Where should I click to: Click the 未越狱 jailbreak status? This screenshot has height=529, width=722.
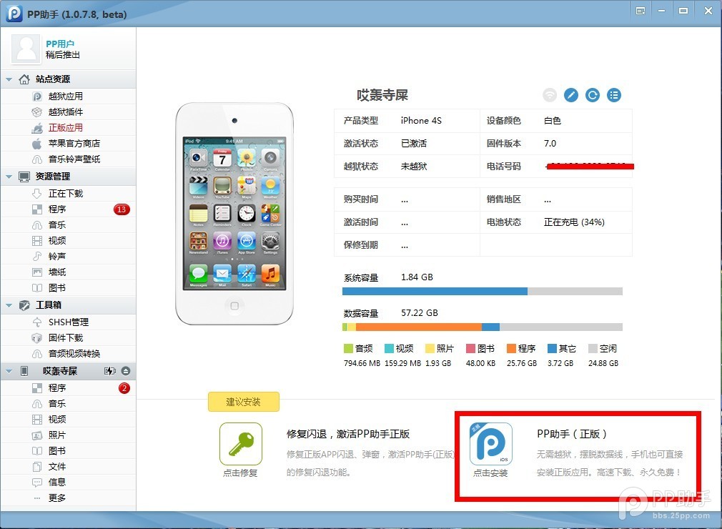tap(414, 166)
